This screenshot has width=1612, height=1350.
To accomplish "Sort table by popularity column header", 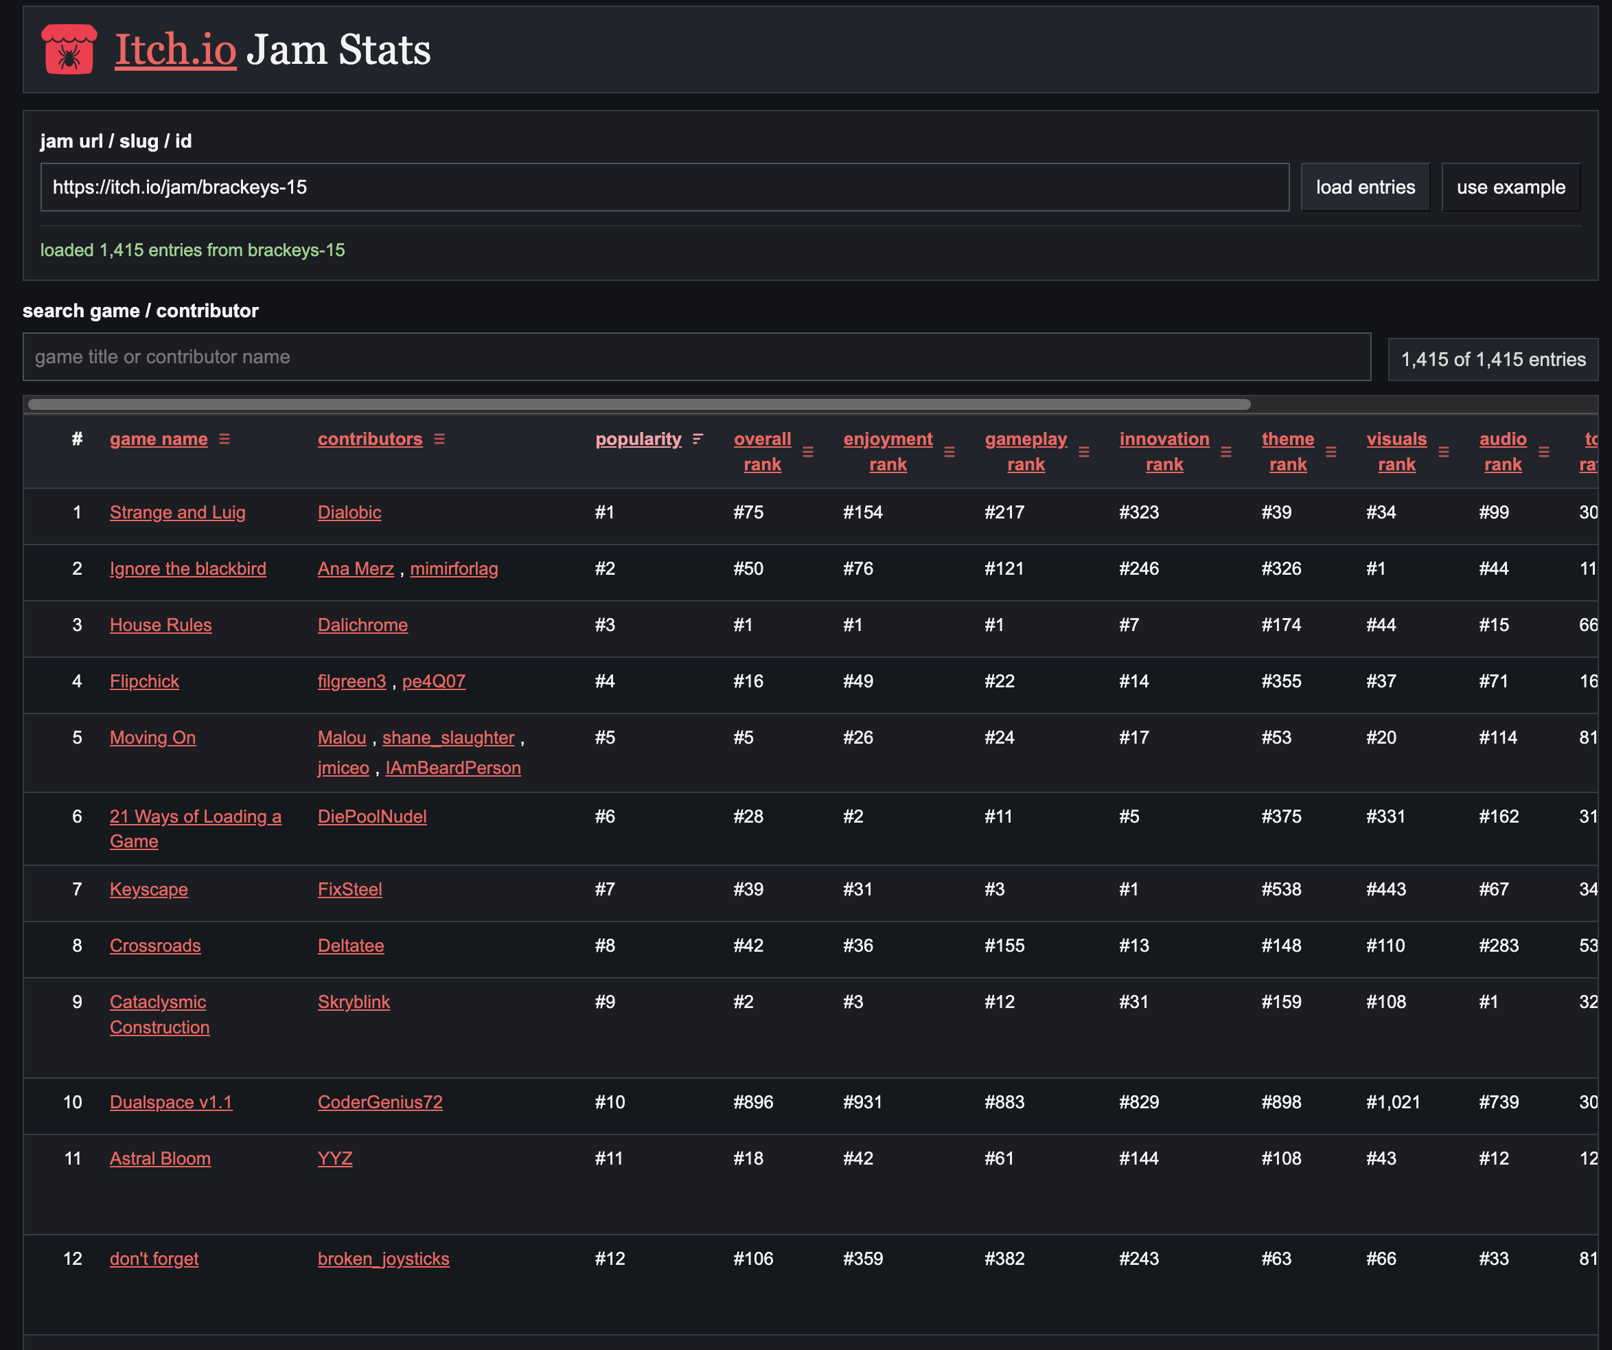I will pyautogui.click(x=638, y=439).
